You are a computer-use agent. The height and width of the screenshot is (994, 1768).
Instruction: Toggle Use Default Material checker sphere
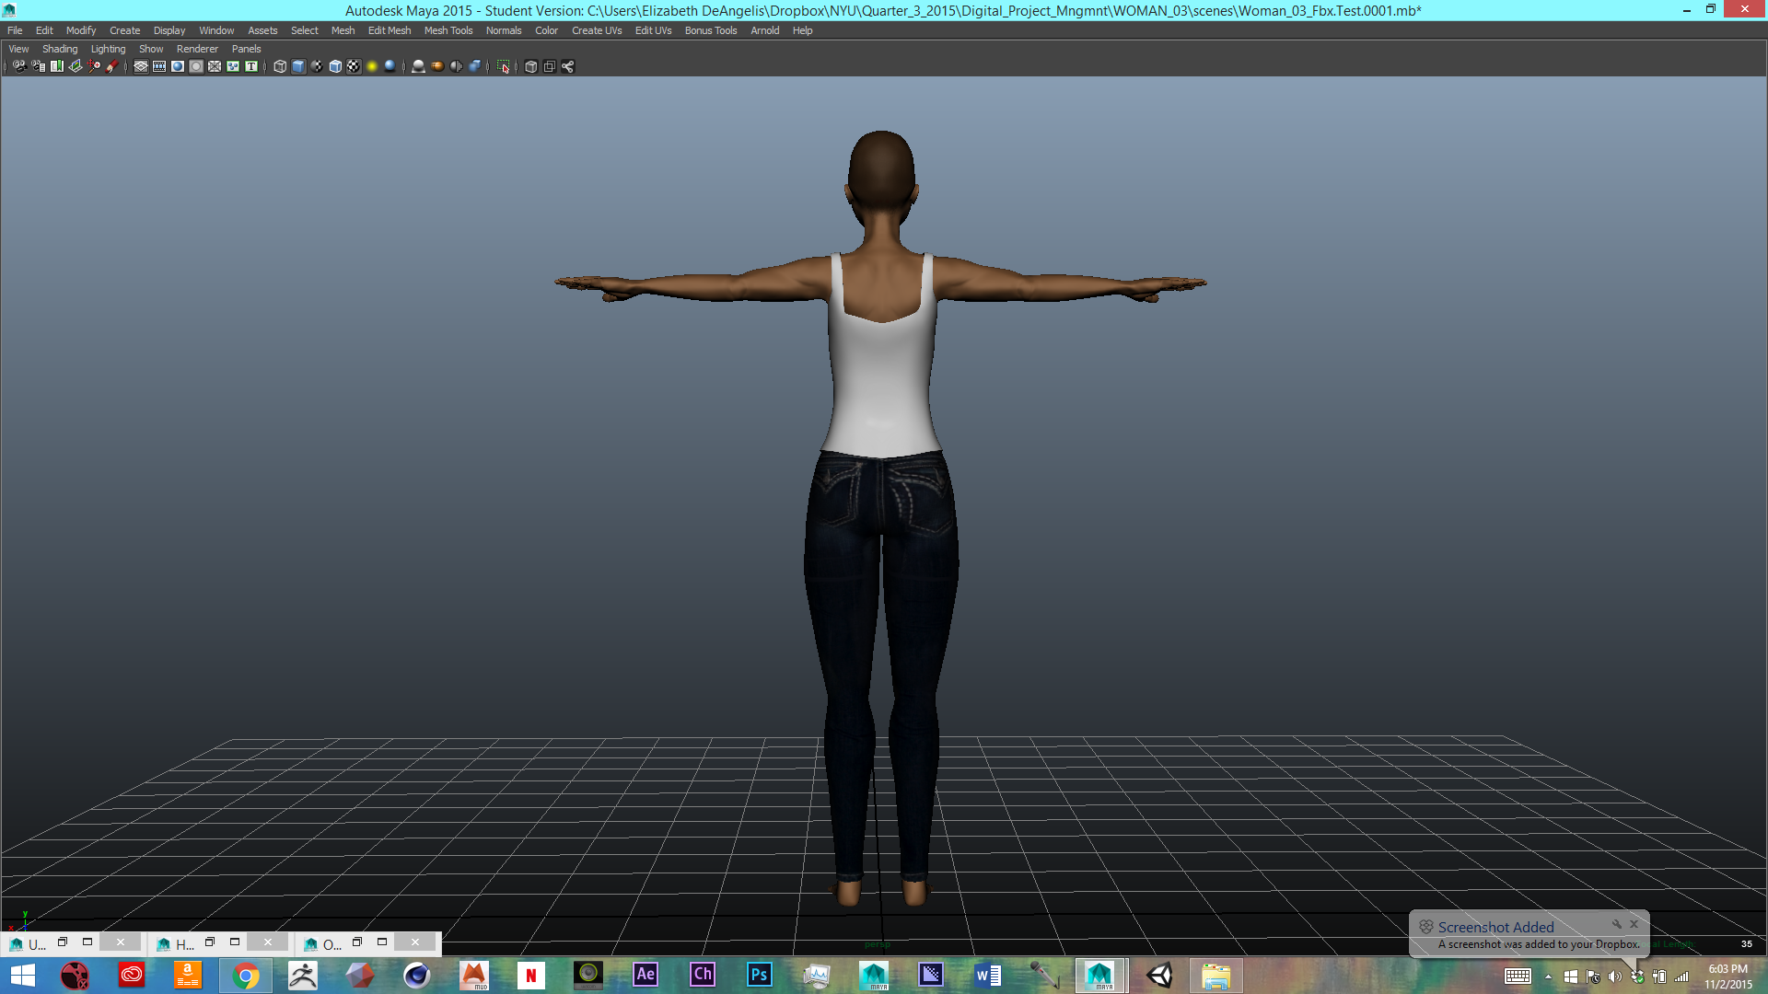317,66
